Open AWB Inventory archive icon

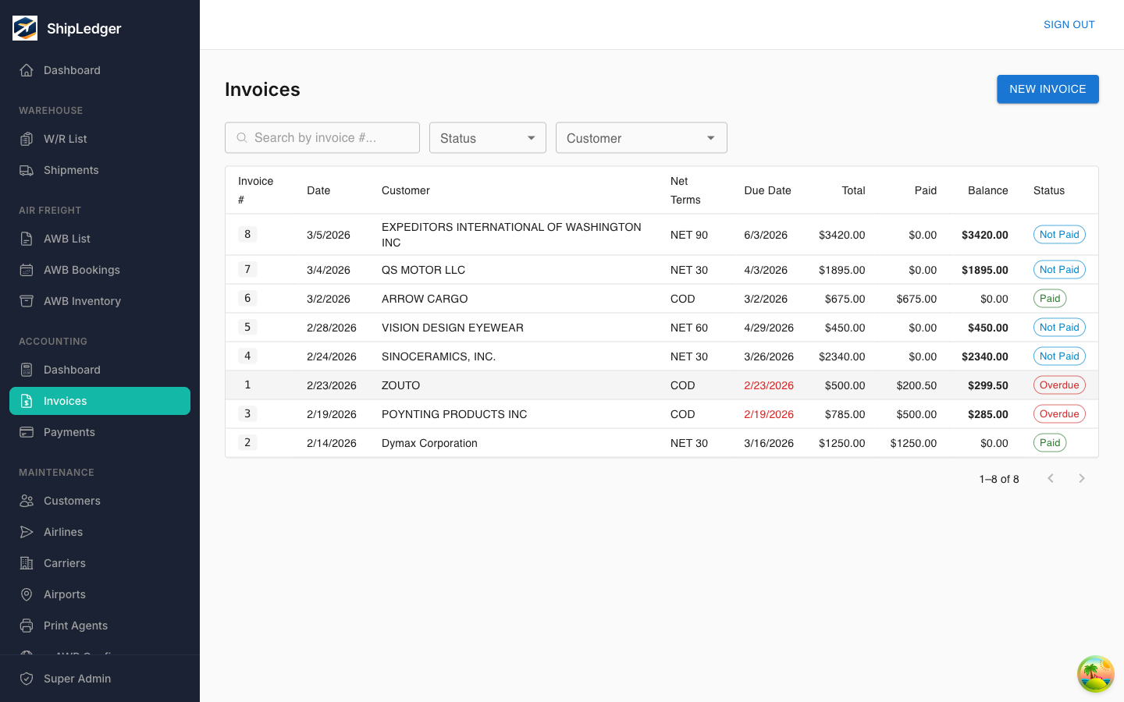coord(27,301)
